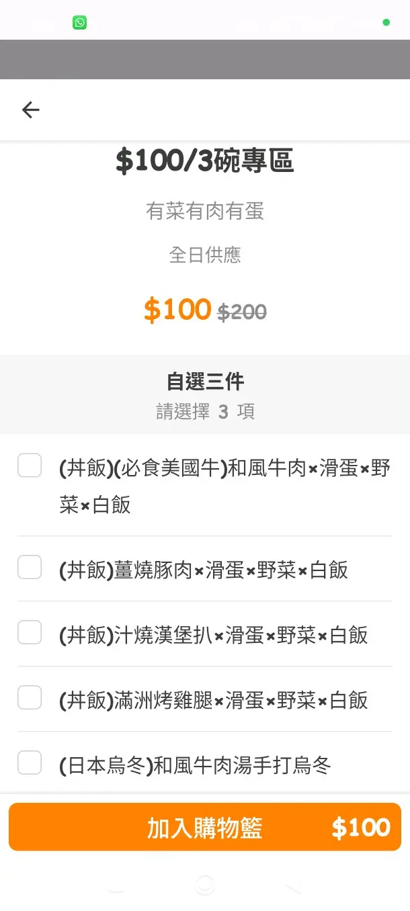Tap the orange $100 discounted price
This screenshot has height=911, width=410.
coord(177,309)
